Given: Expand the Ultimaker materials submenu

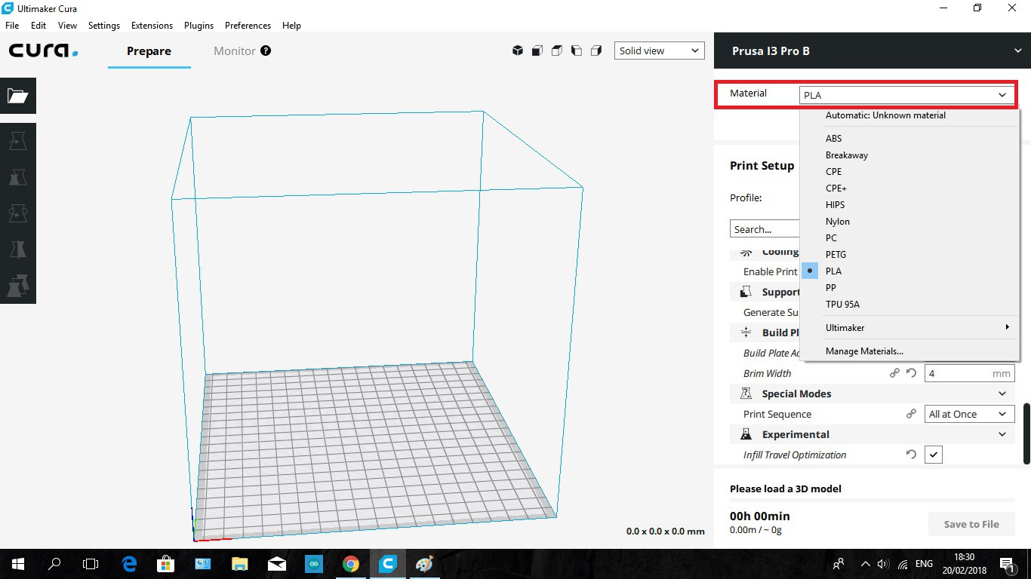Looking at the screenshot, I should [x=909, y=327].
